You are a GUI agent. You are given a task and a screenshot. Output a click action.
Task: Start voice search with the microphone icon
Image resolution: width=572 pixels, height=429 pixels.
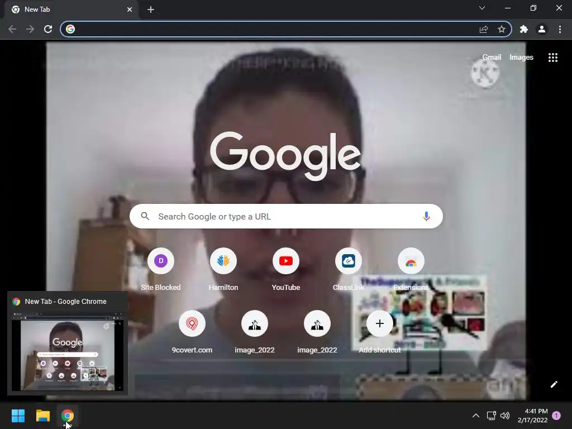tap(426, 216)
